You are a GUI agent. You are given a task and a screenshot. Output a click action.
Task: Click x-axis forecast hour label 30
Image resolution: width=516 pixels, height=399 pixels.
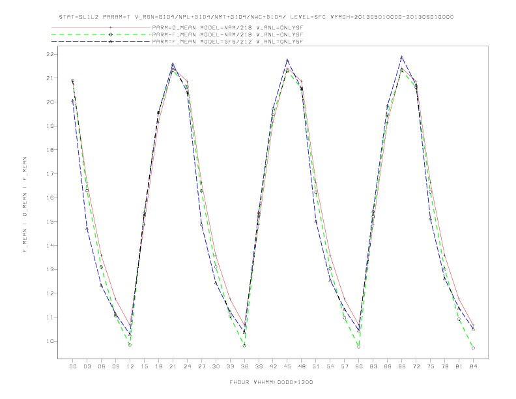216,366
